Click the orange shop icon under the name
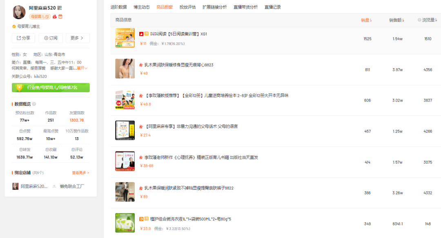441x238 pixels. coord(60,17)
